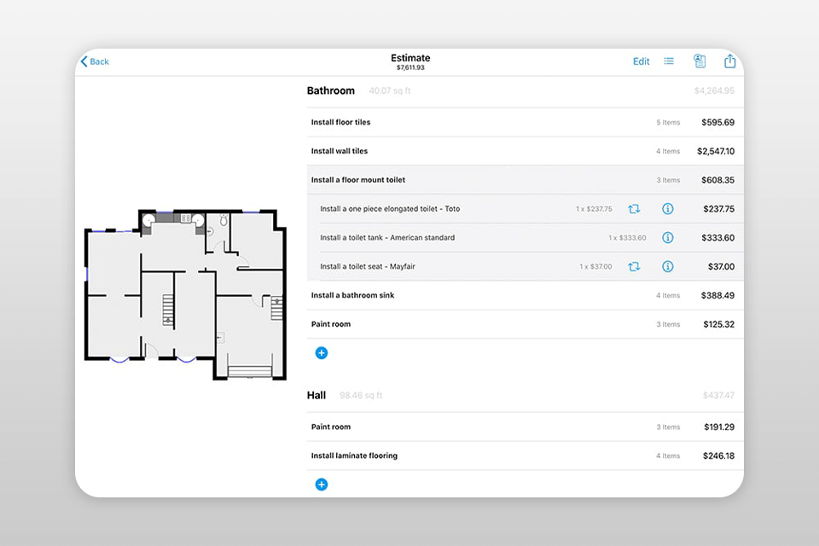Select quantity text 1 x $333.60
The width and height of the screenshot is (819, 546).
tap(627, 238)
